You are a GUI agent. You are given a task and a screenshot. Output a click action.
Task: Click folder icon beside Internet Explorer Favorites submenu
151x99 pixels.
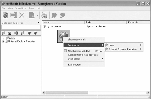106,49
